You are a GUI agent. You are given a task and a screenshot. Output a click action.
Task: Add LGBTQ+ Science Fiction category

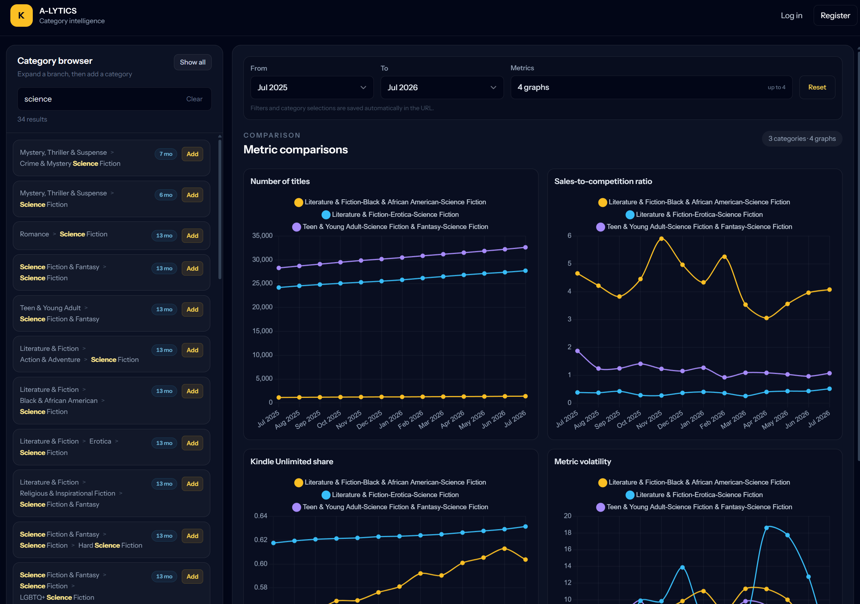(192, 576)
